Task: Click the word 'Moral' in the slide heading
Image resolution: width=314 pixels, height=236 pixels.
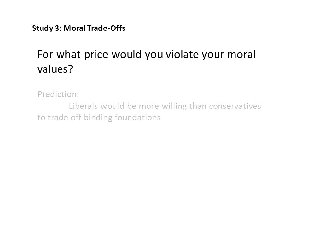Action: point(74,28)
